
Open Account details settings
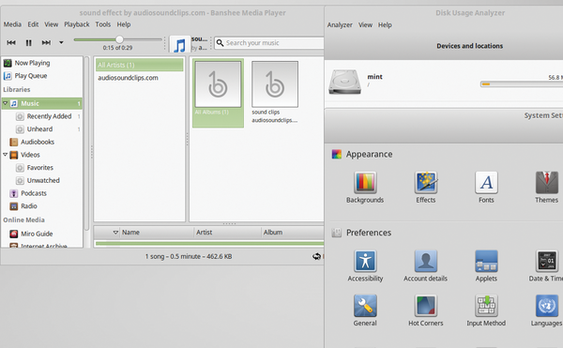[425, 266]
